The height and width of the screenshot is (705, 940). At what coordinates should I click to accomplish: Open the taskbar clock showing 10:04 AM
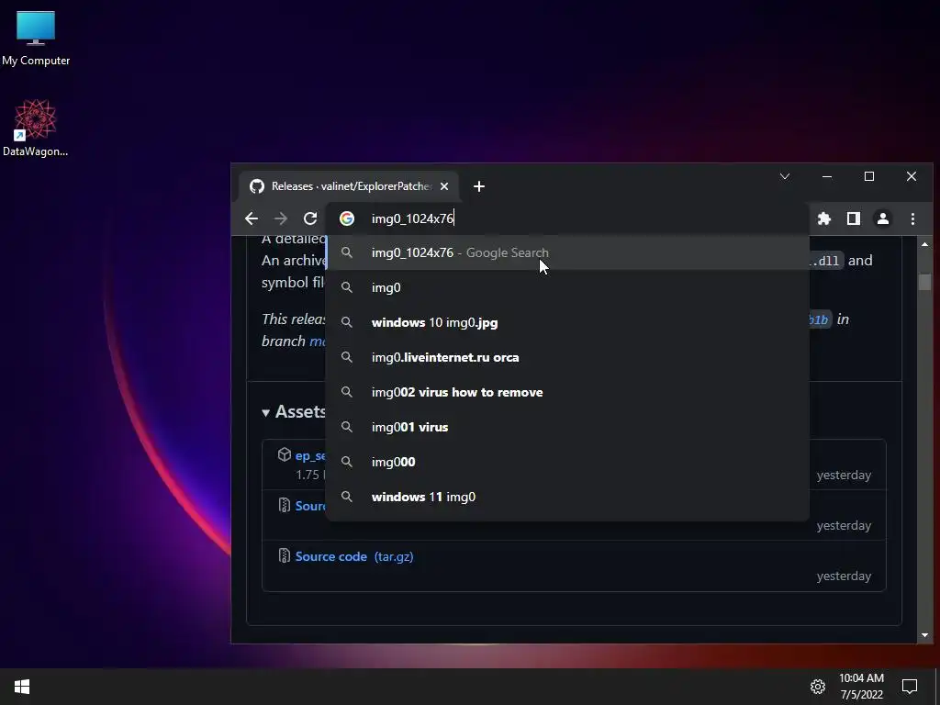861,687
